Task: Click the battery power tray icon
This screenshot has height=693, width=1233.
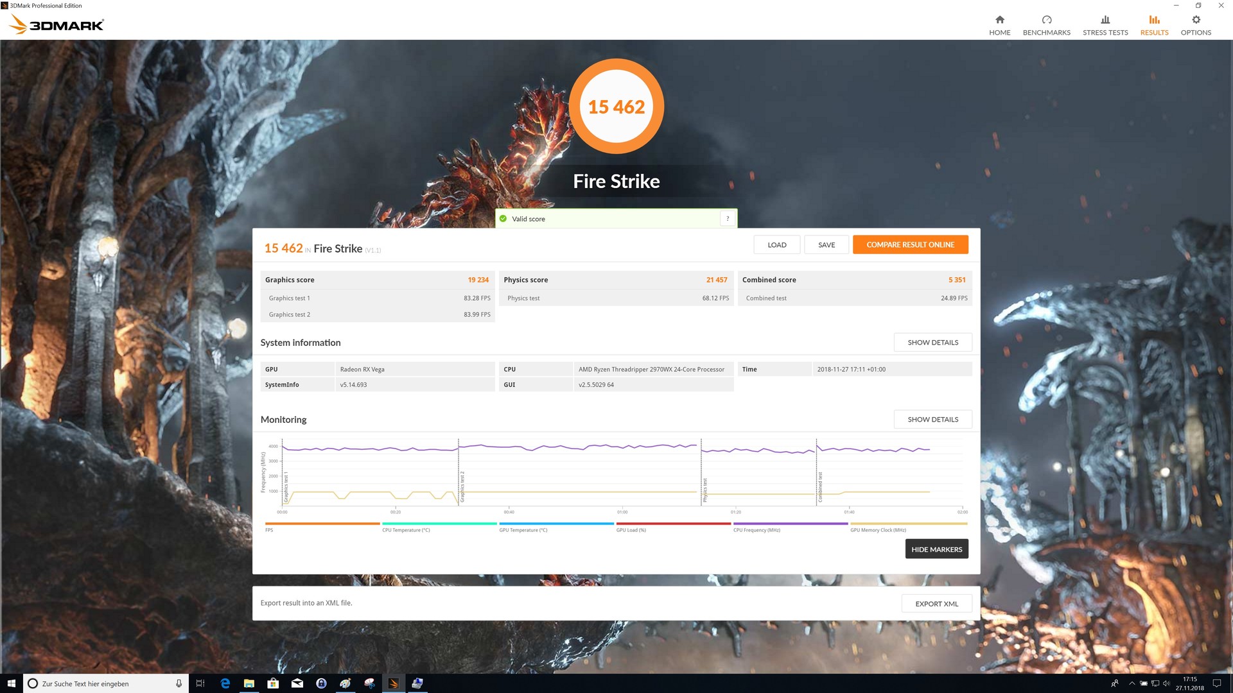Action: click(1144, 683)
